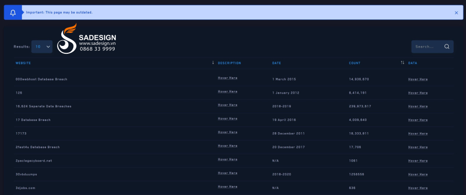Click date 19 April 2016
466x195 pixels.
(x=284, y=120)
